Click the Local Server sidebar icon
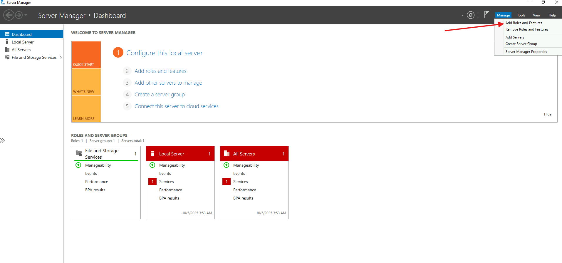 pos(7,42)
